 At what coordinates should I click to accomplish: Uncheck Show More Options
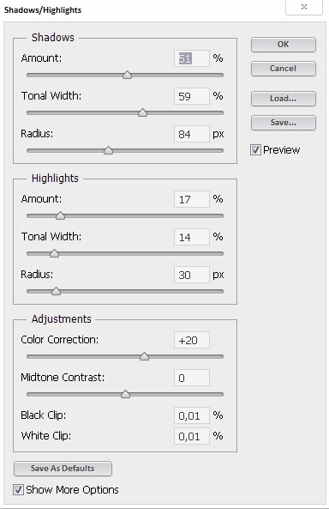click(x=18, y=489)
